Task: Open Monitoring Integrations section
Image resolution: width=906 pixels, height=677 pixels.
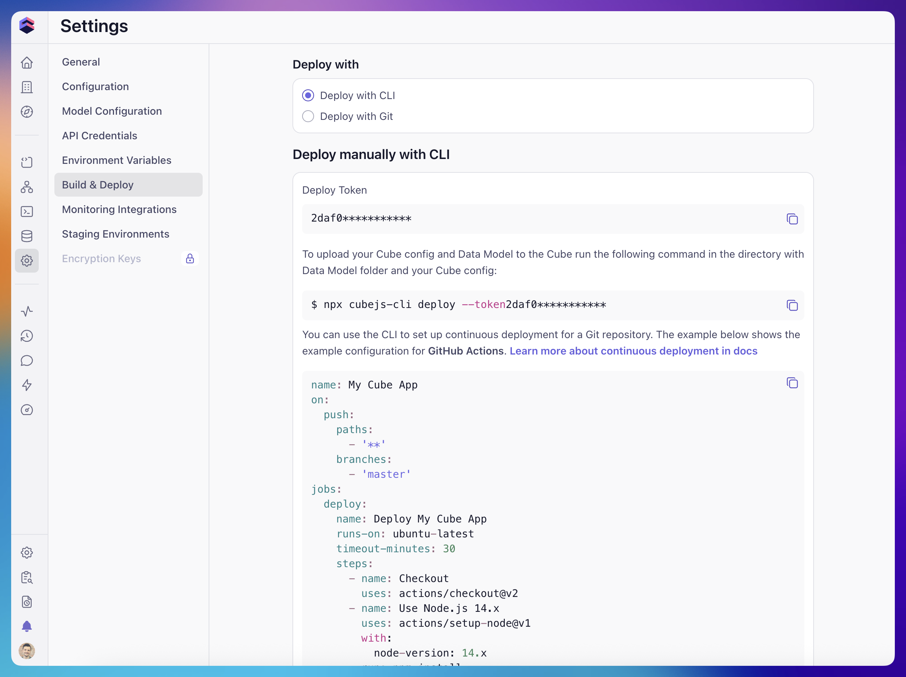Action: tap(128, 209)
